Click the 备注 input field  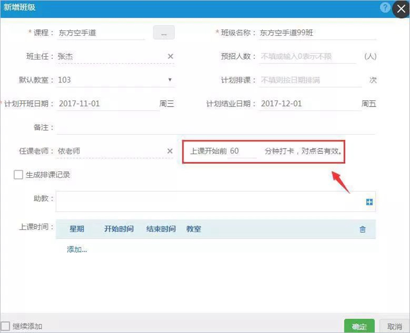coord(215,127)
